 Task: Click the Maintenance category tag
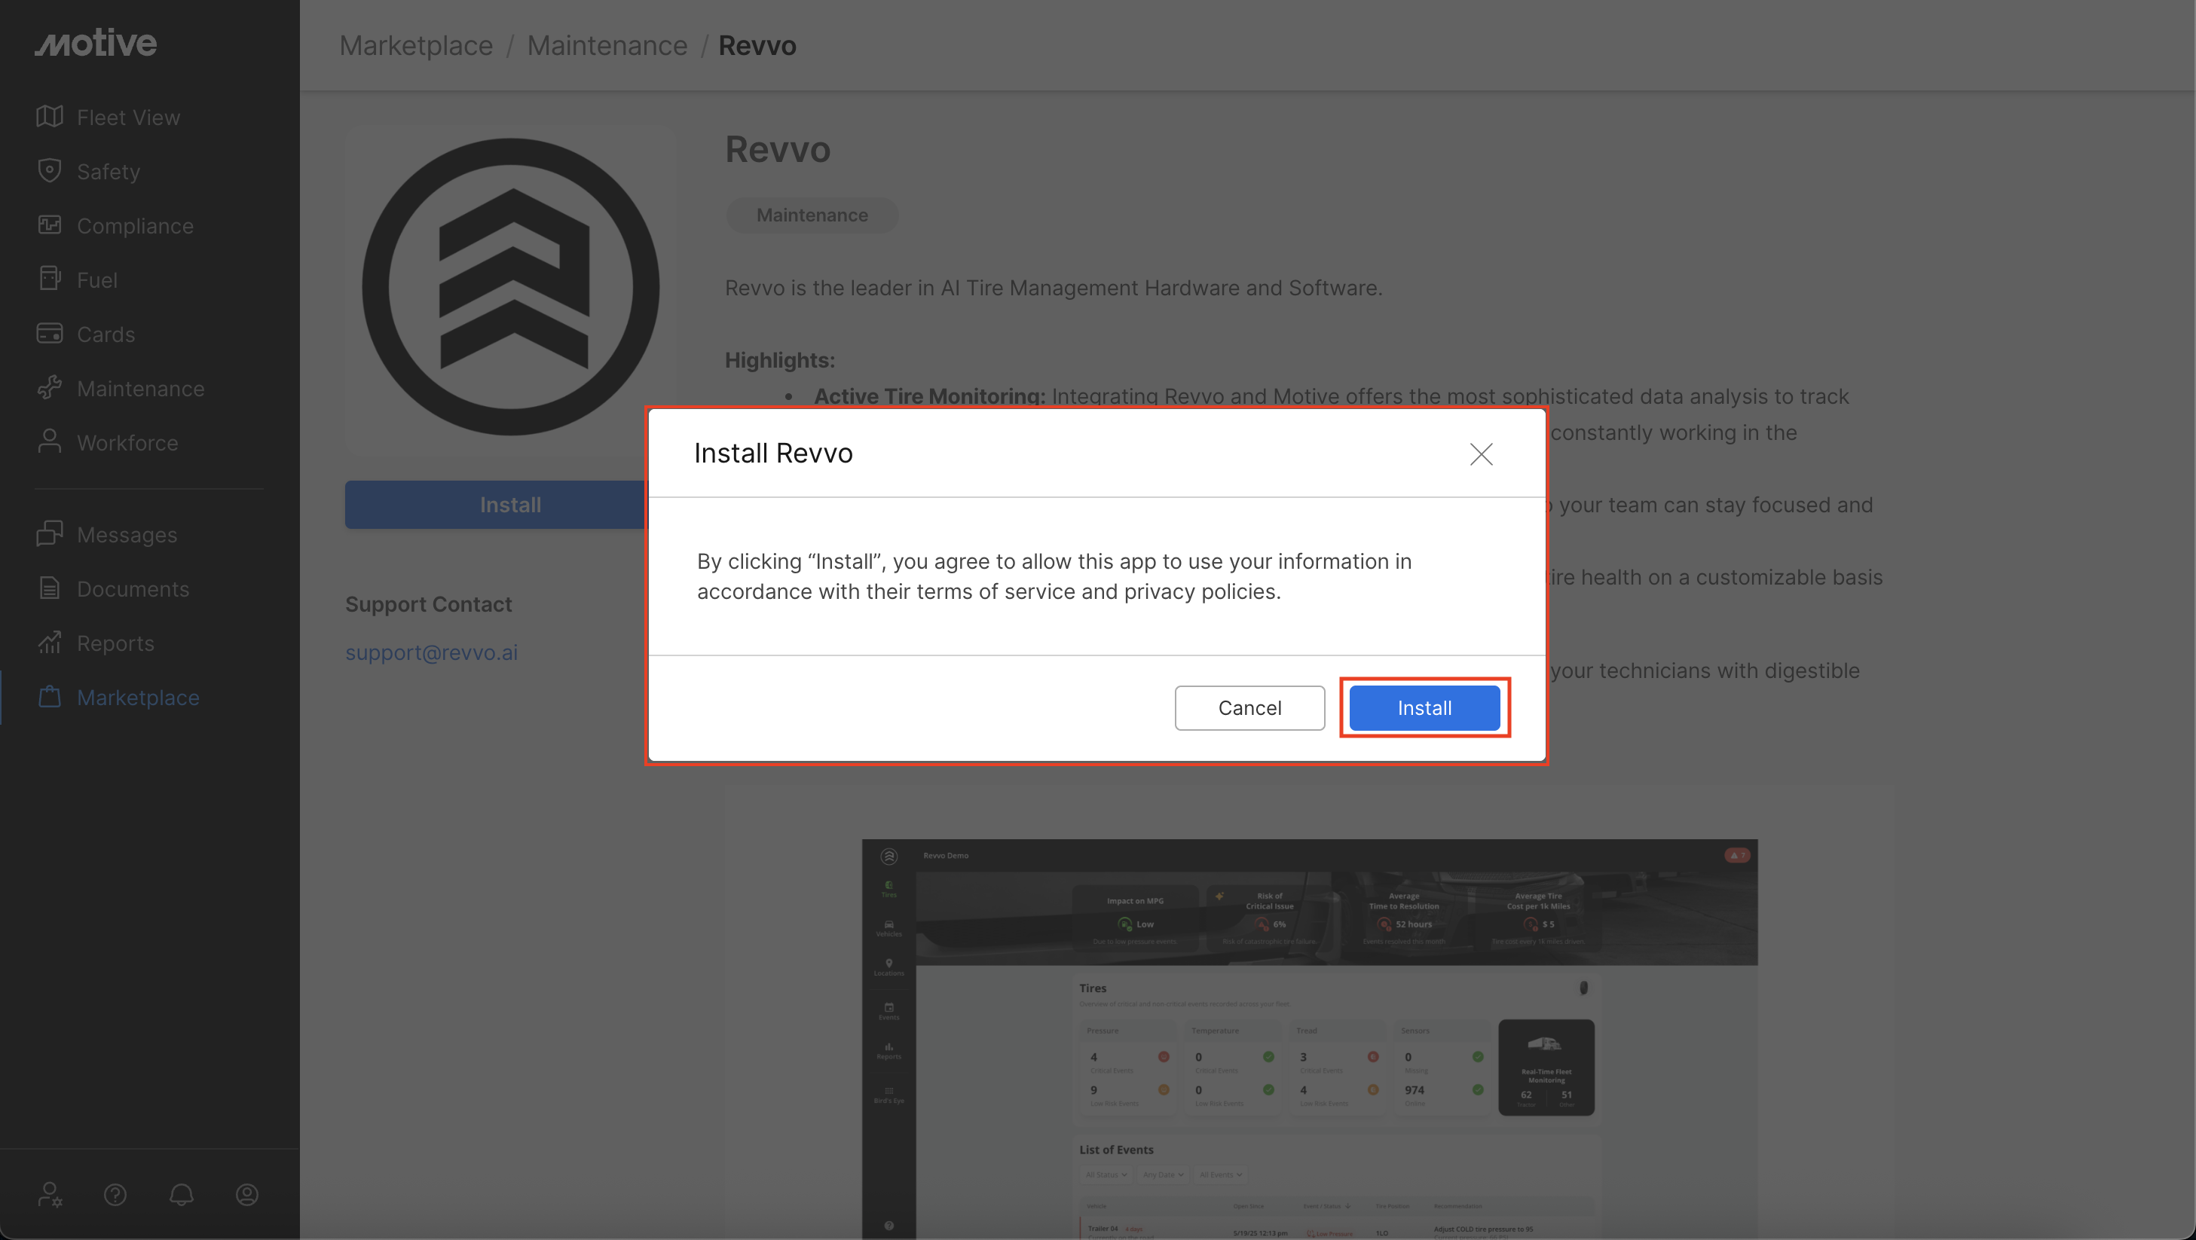click(812, 215)
